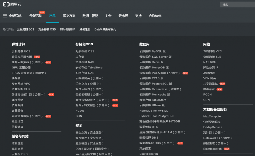The height and width of the screenshot is (156, 255).
Task: Select 归档存储 OAS link
Action: (x=85, y=73)
